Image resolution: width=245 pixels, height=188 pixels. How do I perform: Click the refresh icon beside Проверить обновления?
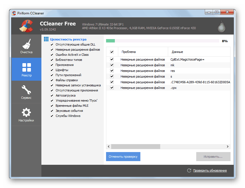pyautogui.click(x=189, y=170)
